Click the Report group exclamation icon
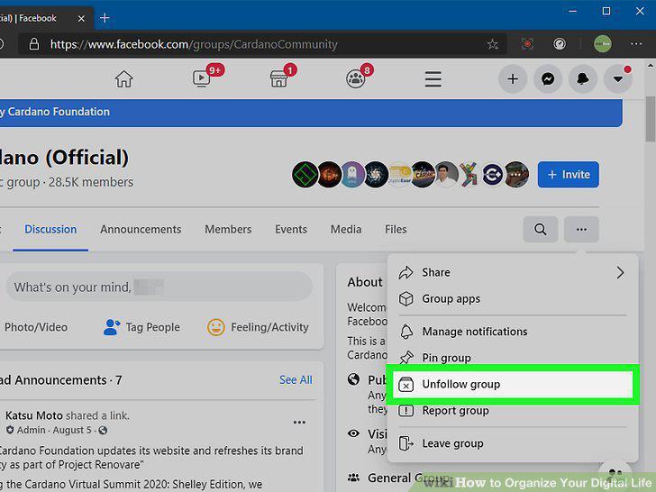Viewport: 656px width, 492px height. 405,411
